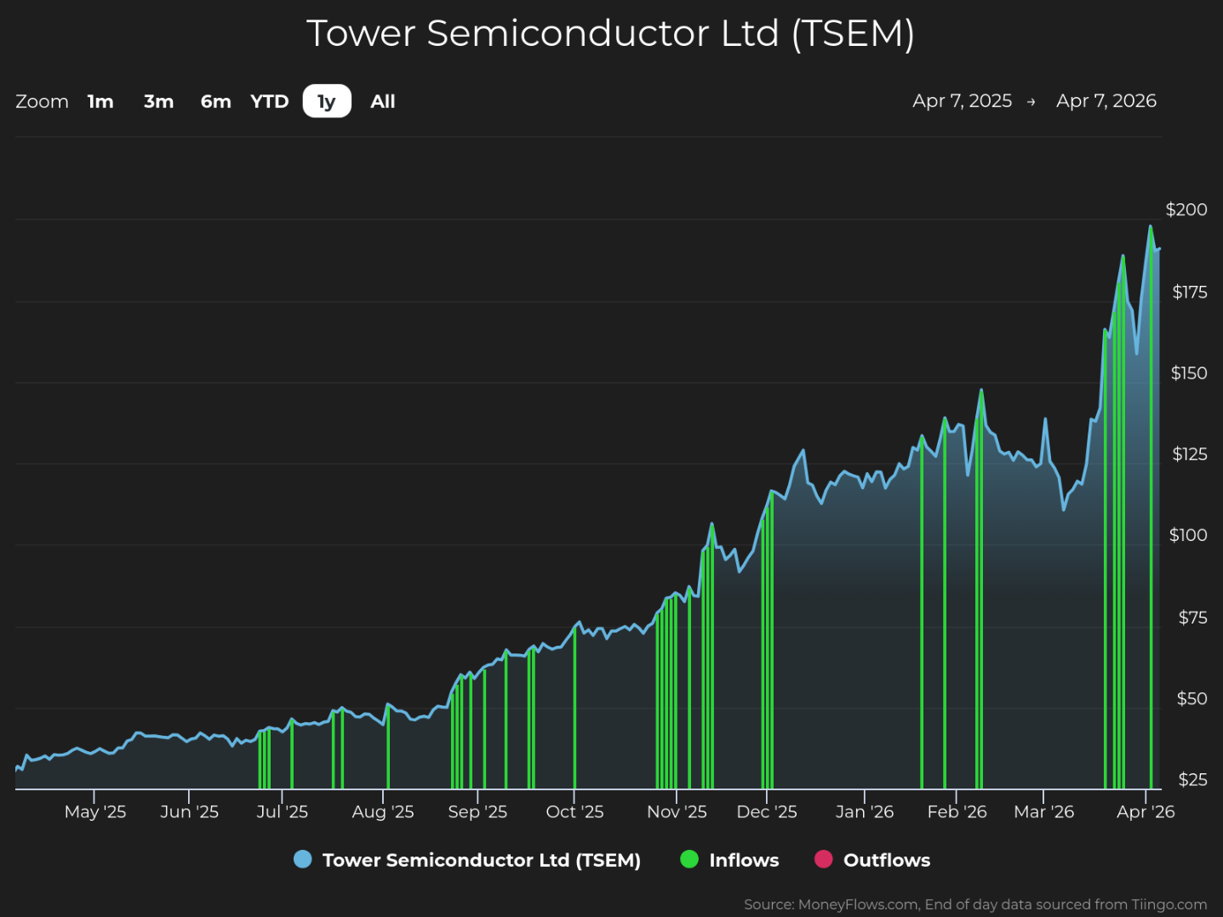Click the price peak near $200
Viewport: 1223px width, 917px height.
coord(1150,226)
